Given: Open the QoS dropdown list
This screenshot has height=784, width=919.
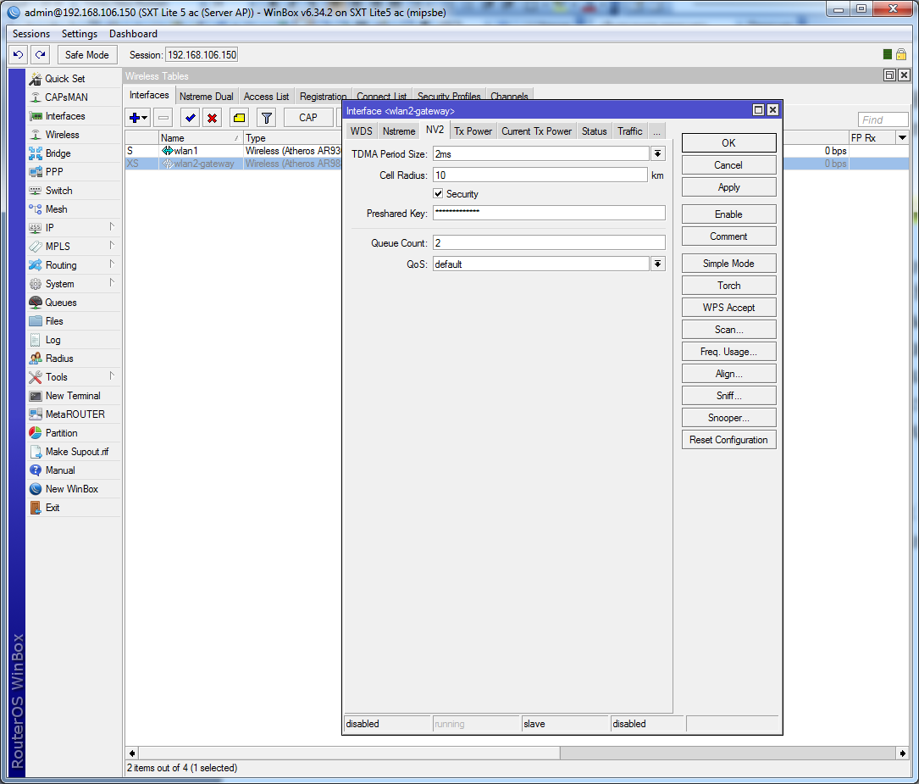Looking at the screenshot, I should (658, 264).
